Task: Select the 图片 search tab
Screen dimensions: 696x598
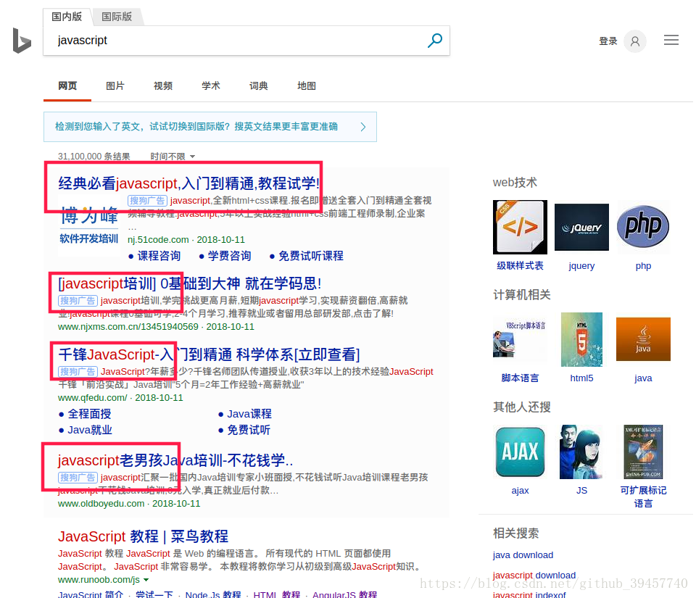Action: click(115, 86)
